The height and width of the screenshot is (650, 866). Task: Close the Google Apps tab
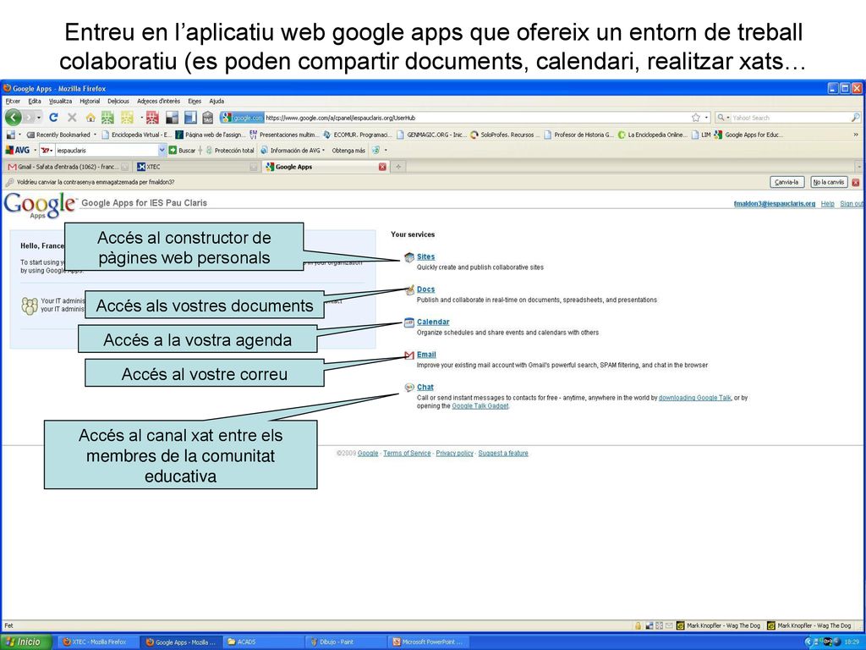pyautogui.click(x=382, y=167)
